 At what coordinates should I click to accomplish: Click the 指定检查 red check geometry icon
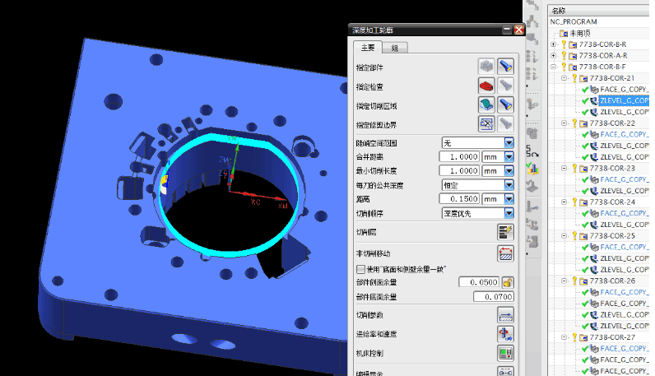[x=486, y=86]
